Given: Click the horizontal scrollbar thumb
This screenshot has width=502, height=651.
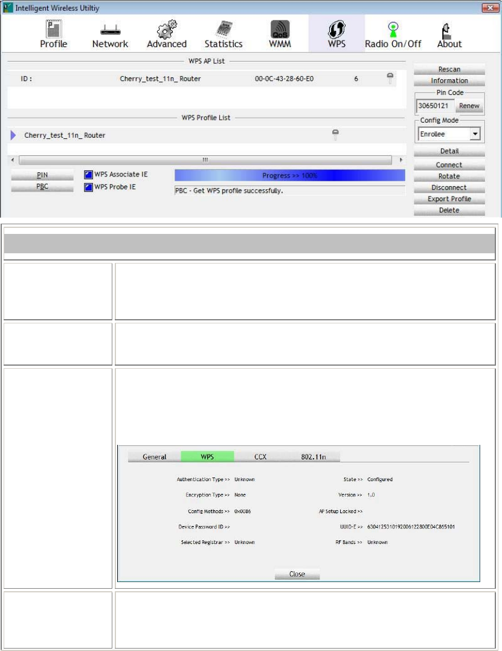Looking at the screenshot, I should (205, 160).
